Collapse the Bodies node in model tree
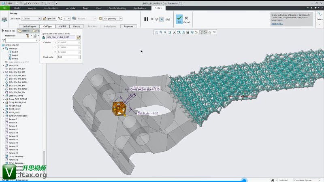Viewport: 324px width, 182px height. (3, 49)
